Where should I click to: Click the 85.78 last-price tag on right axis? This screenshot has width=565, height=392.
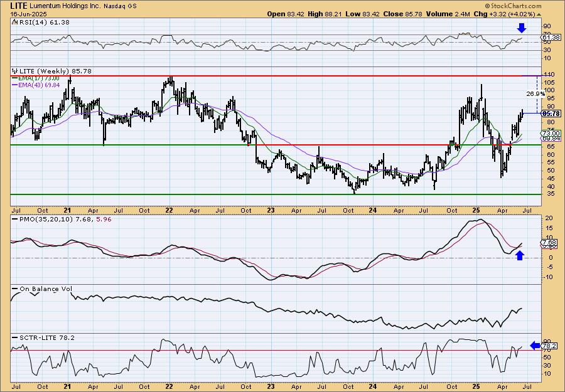(x=551, y=114)
